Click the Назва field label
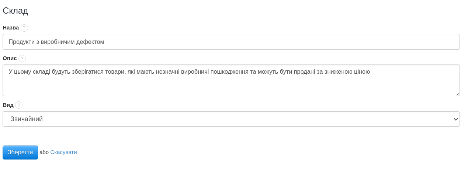This screenshot has height=182, width=468. (x=11, y=28)
